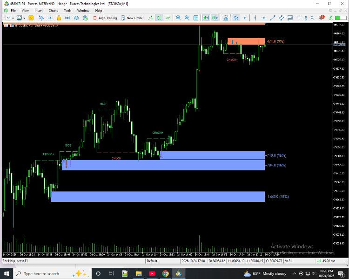The height and width of the screenshot is (279, 349).
Task: Open Windows Task View
Action: pos(111,273)
